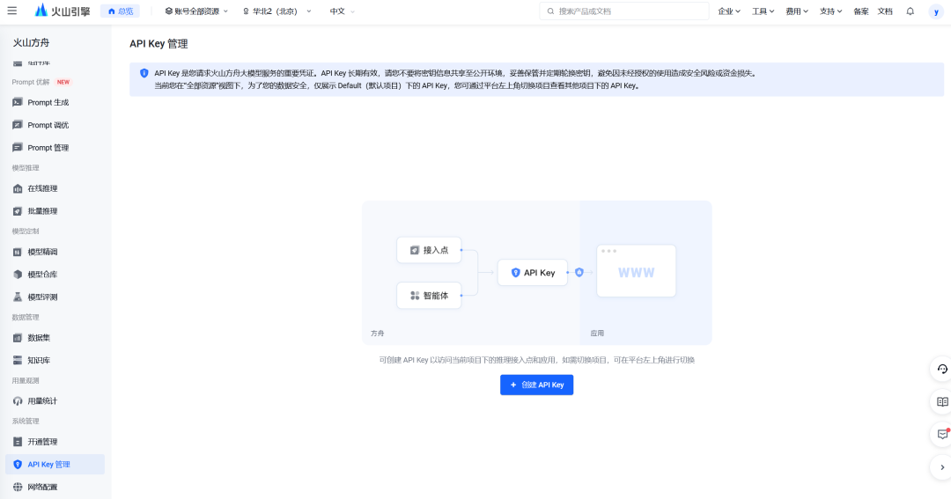The height and width of the screenshot is (499, 951).
Task: Click the 数据管理 section label
Action: 26,317
